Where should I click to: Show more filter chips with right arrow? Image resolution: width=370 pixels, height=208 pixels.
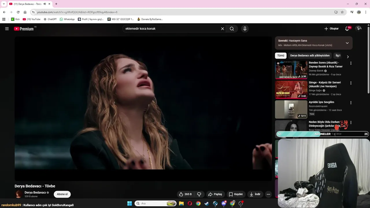coord(348,57)
